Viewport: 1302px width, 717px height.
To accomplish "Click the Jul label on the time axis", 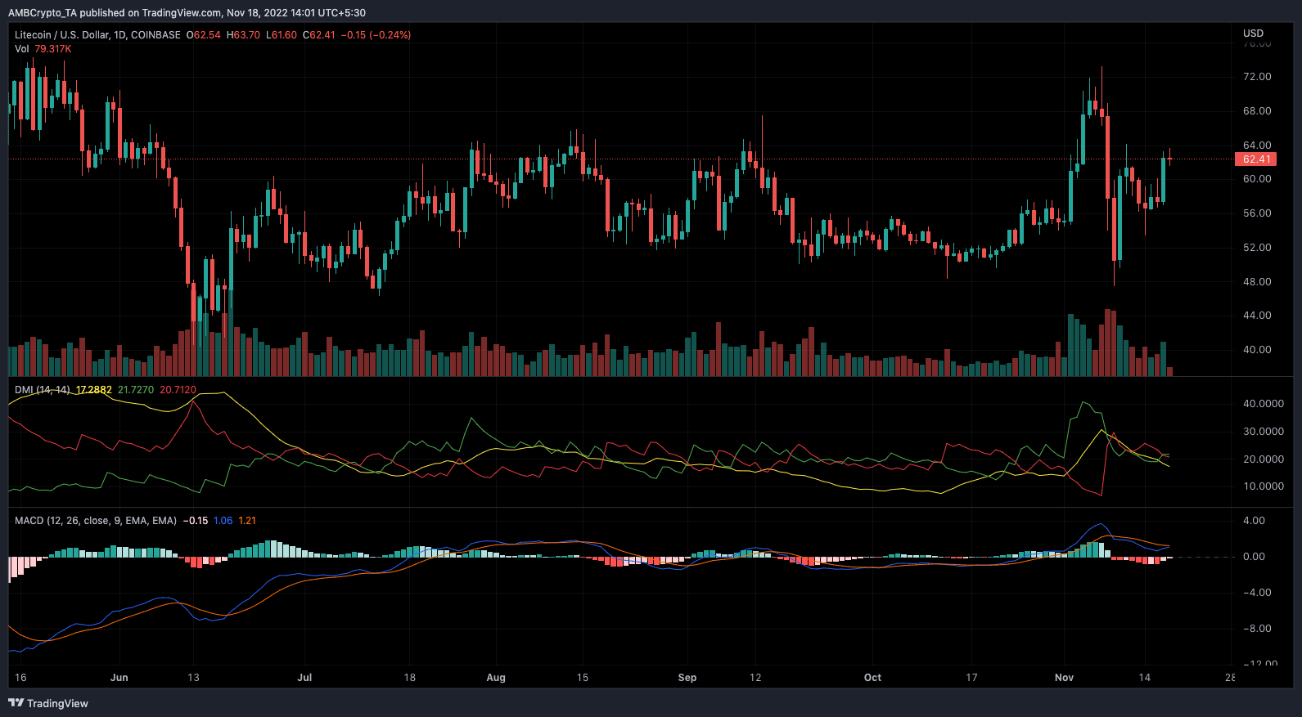I will click(304, 678).
